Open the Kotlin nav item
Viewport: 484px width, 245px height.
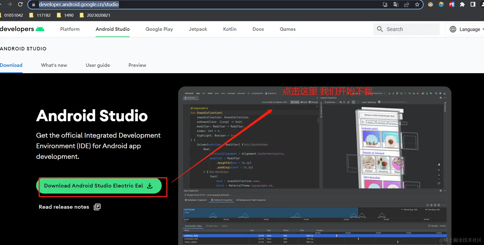(230, 29)
